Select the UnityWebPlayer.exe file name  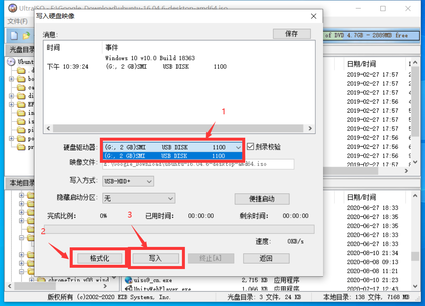(162, 289)
